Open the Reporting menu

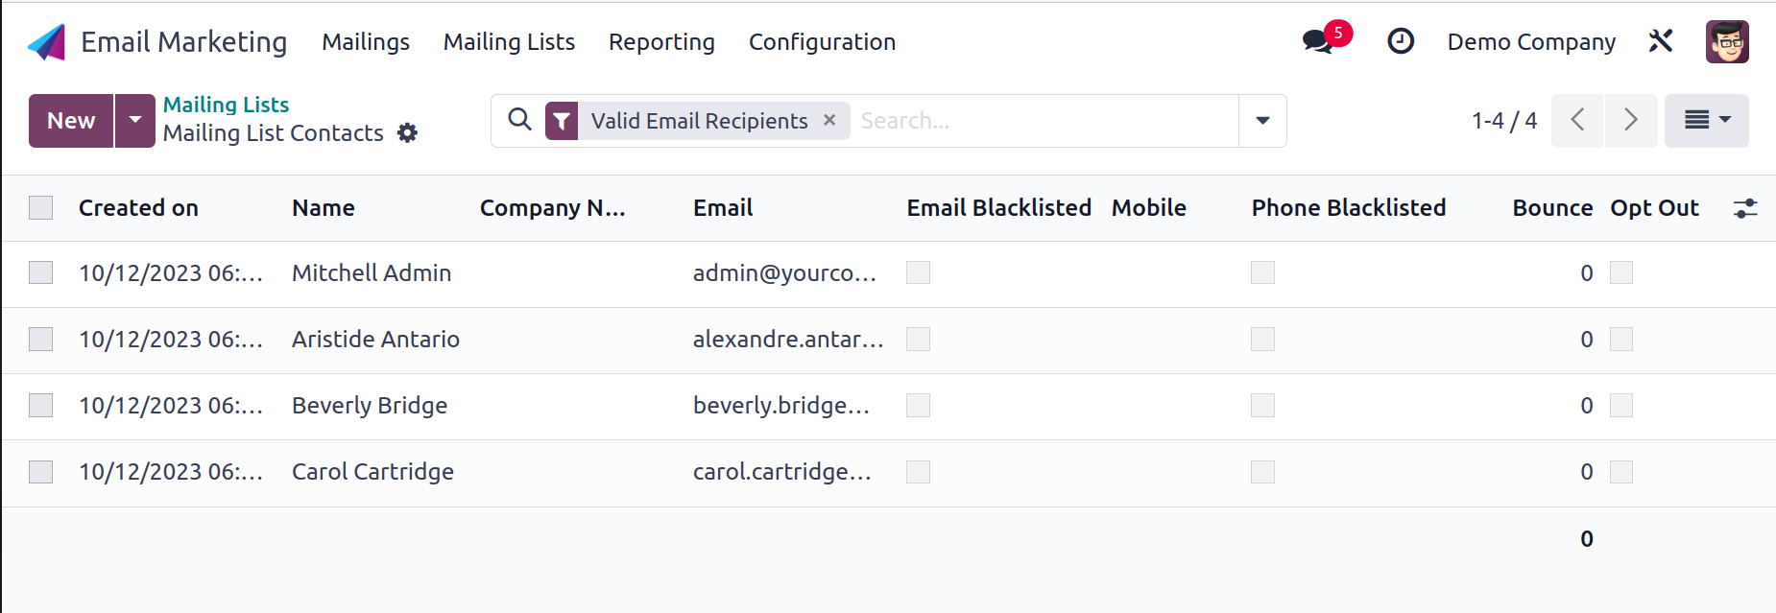[661, 42]
